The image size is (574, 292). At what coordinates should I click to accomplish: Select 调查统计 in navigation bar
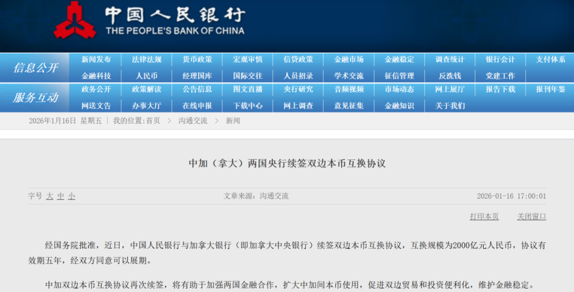pyautogui.click(x=450, y=60)
